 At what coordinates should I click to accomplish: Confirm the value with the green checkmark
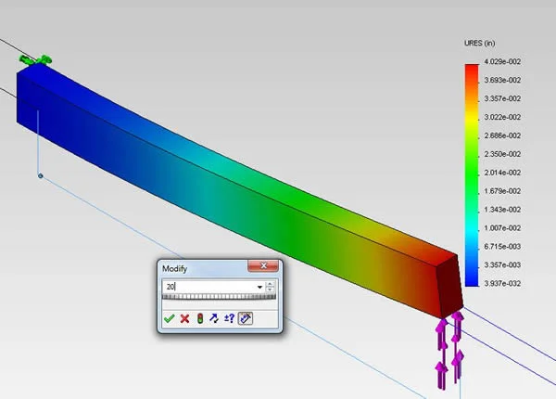pos(169,317)
